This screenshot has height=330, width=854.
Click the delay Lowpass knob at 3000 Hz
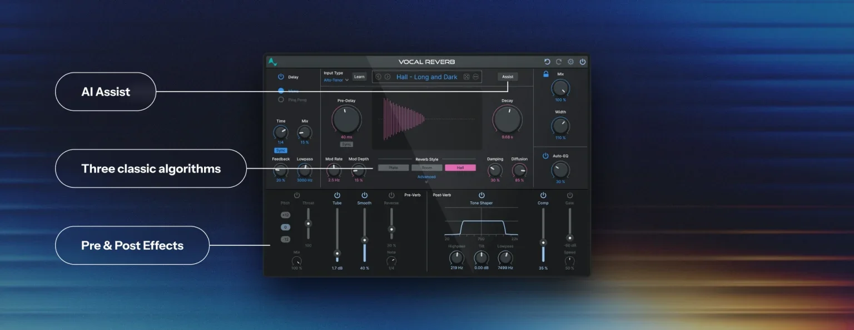point(305,170)
